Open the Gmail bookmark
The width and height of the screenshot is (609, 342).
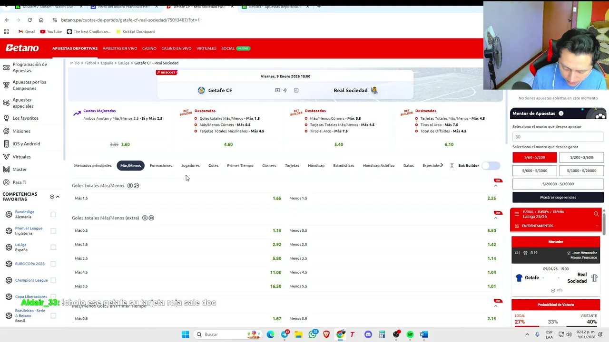27,31
